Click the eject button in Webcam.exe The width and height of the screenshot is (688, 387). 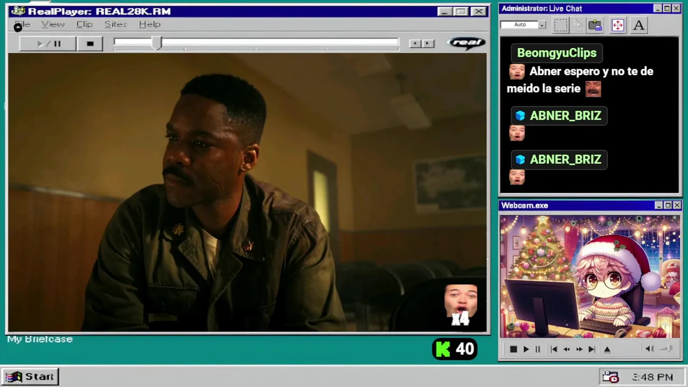pos(607,349)
